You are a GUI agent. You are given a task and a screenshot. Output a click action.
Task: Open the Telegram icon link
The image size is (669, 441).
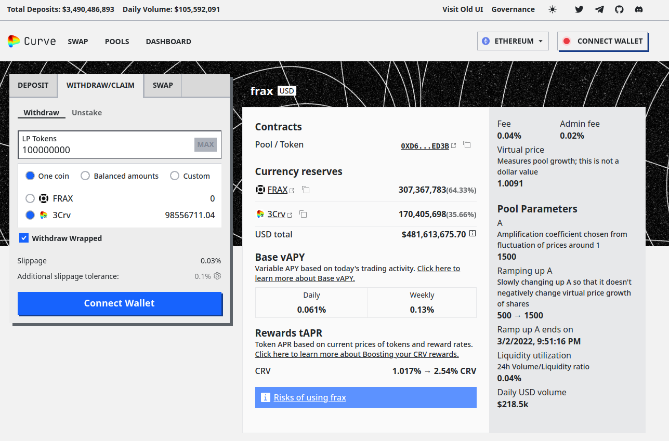pos(599,9)
